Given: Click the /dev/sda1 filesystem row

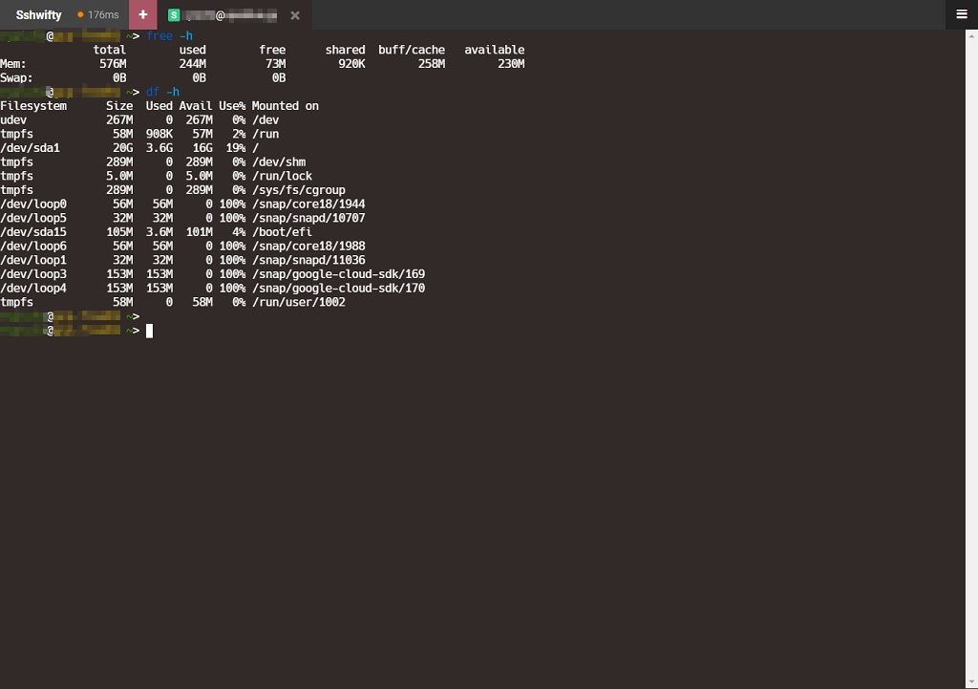Looking at the screenshot, I should pyautogui.click(x=31, y=148).
